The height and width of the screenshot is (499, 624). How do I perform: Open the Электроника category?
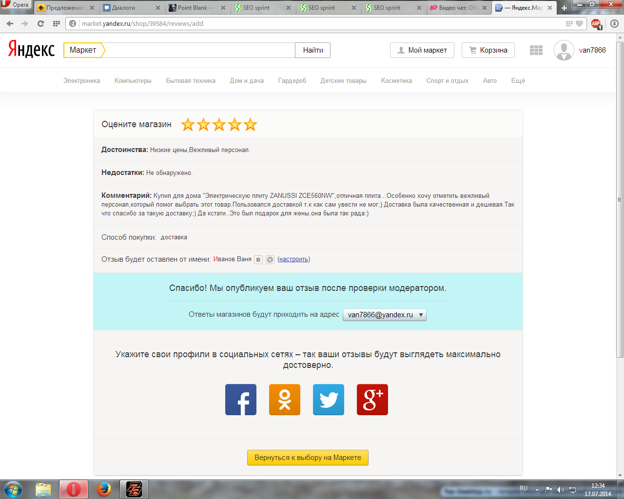click(x=81, y=81)
